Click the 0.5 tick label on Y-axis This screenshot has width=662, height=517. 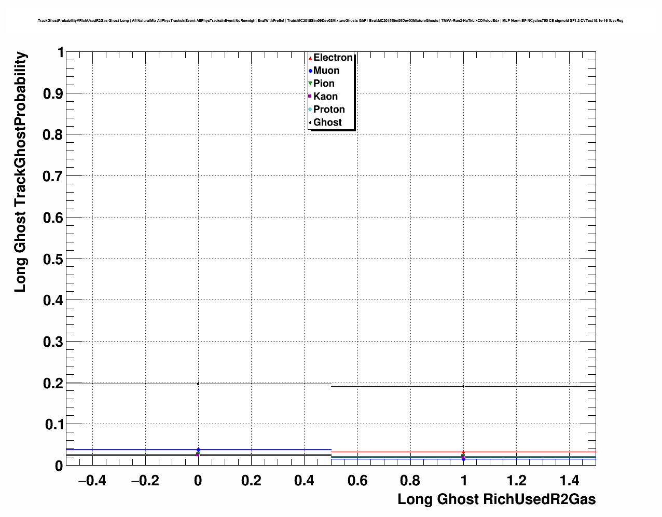tap(54, 259)
